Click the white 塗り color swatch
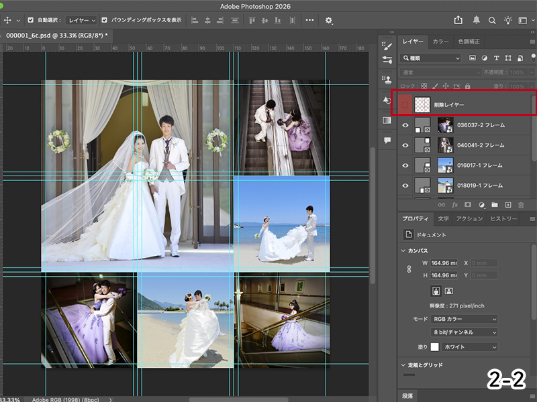 click(x=434, y=347)
